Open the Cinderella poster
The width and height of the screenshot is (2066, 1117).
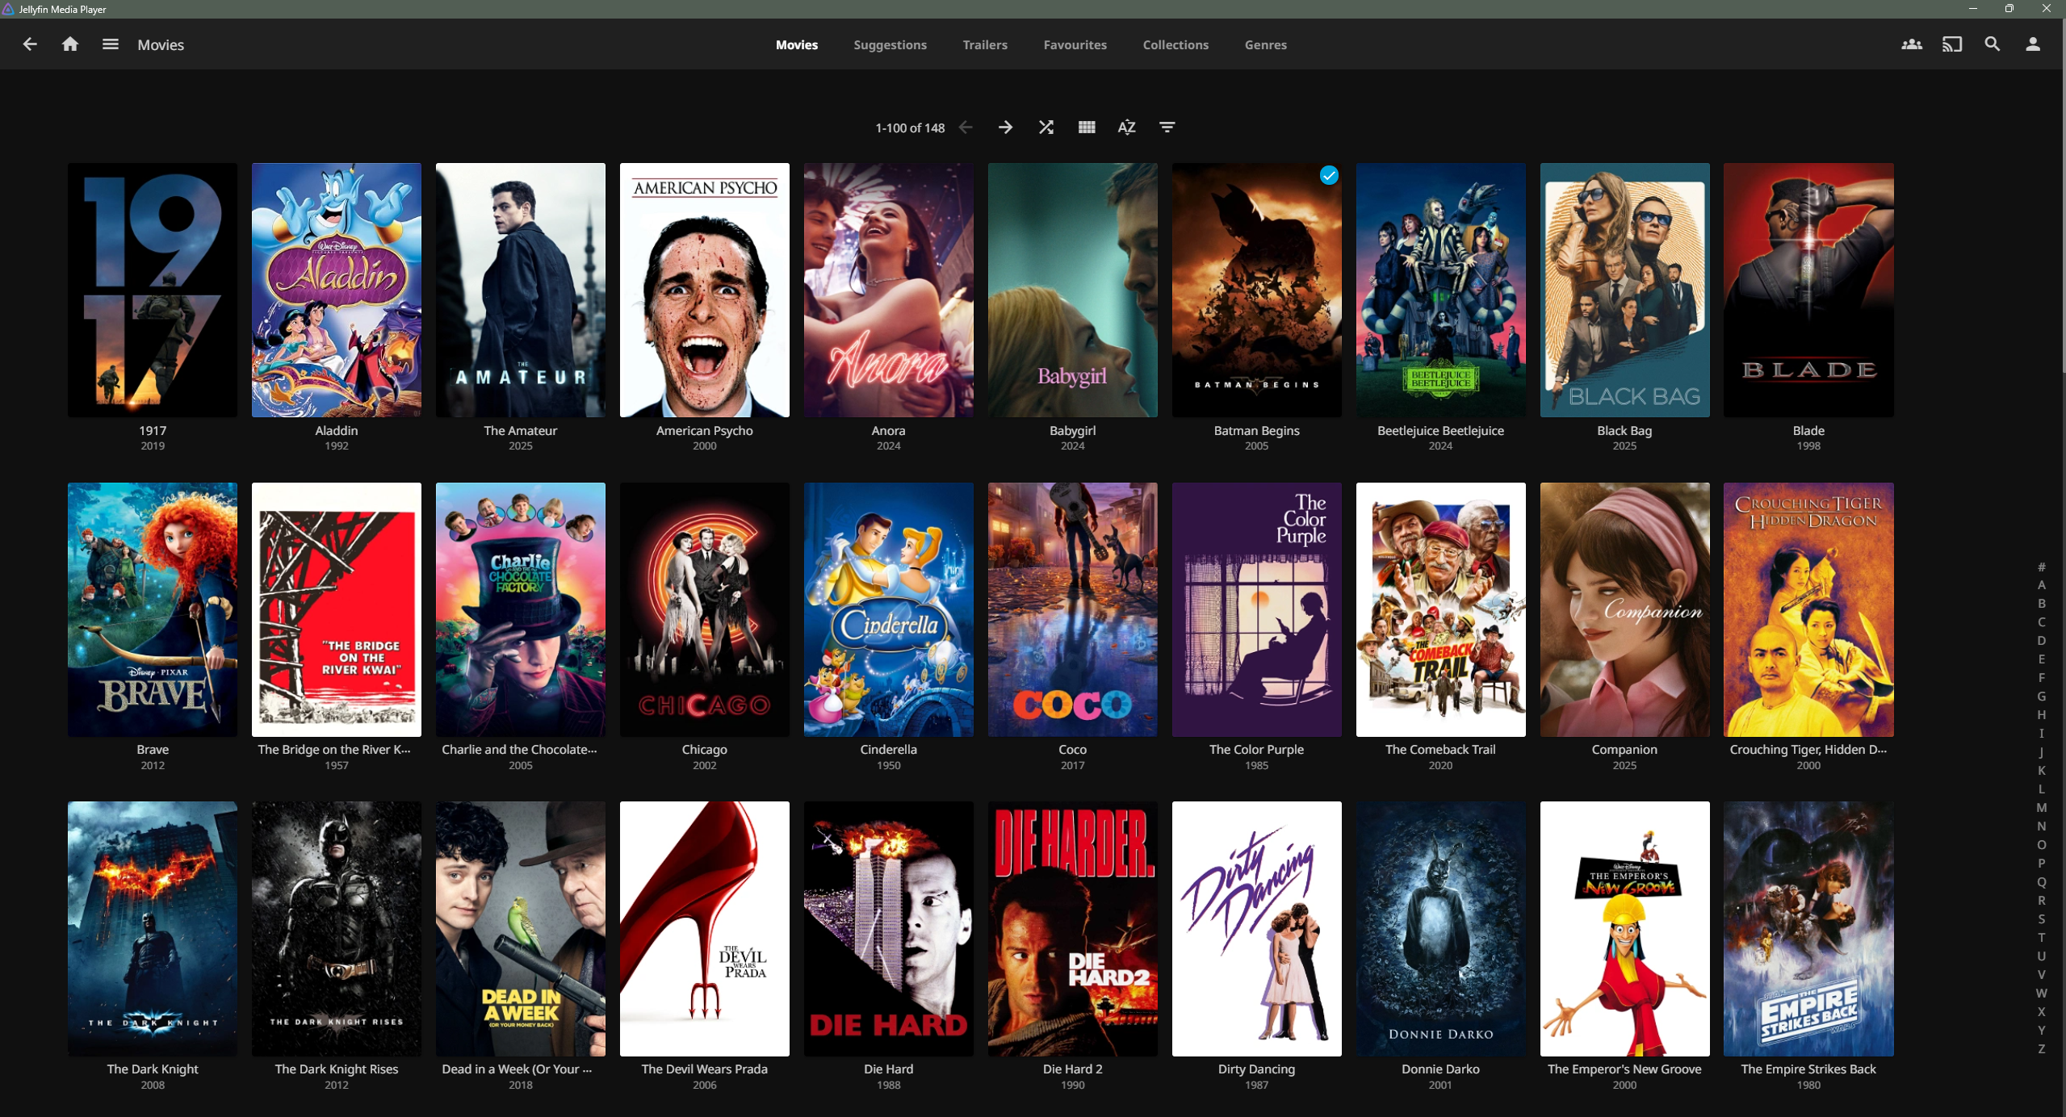coord(889,609)
